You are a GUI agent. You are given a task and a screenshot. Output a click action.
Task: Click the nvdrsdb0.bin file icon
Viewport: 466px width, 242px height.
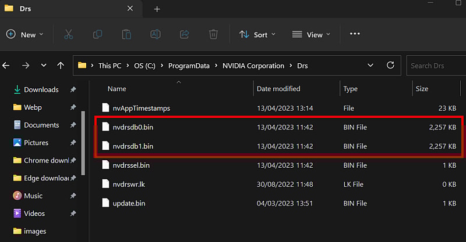click(105, 127)
